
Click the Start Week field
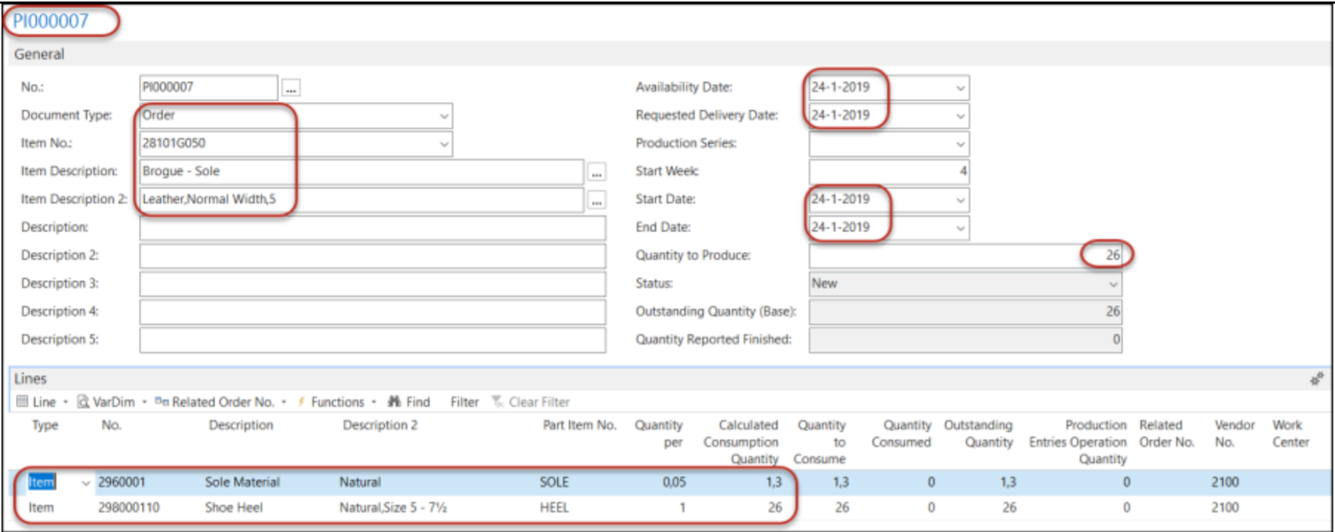pos(889,172)
